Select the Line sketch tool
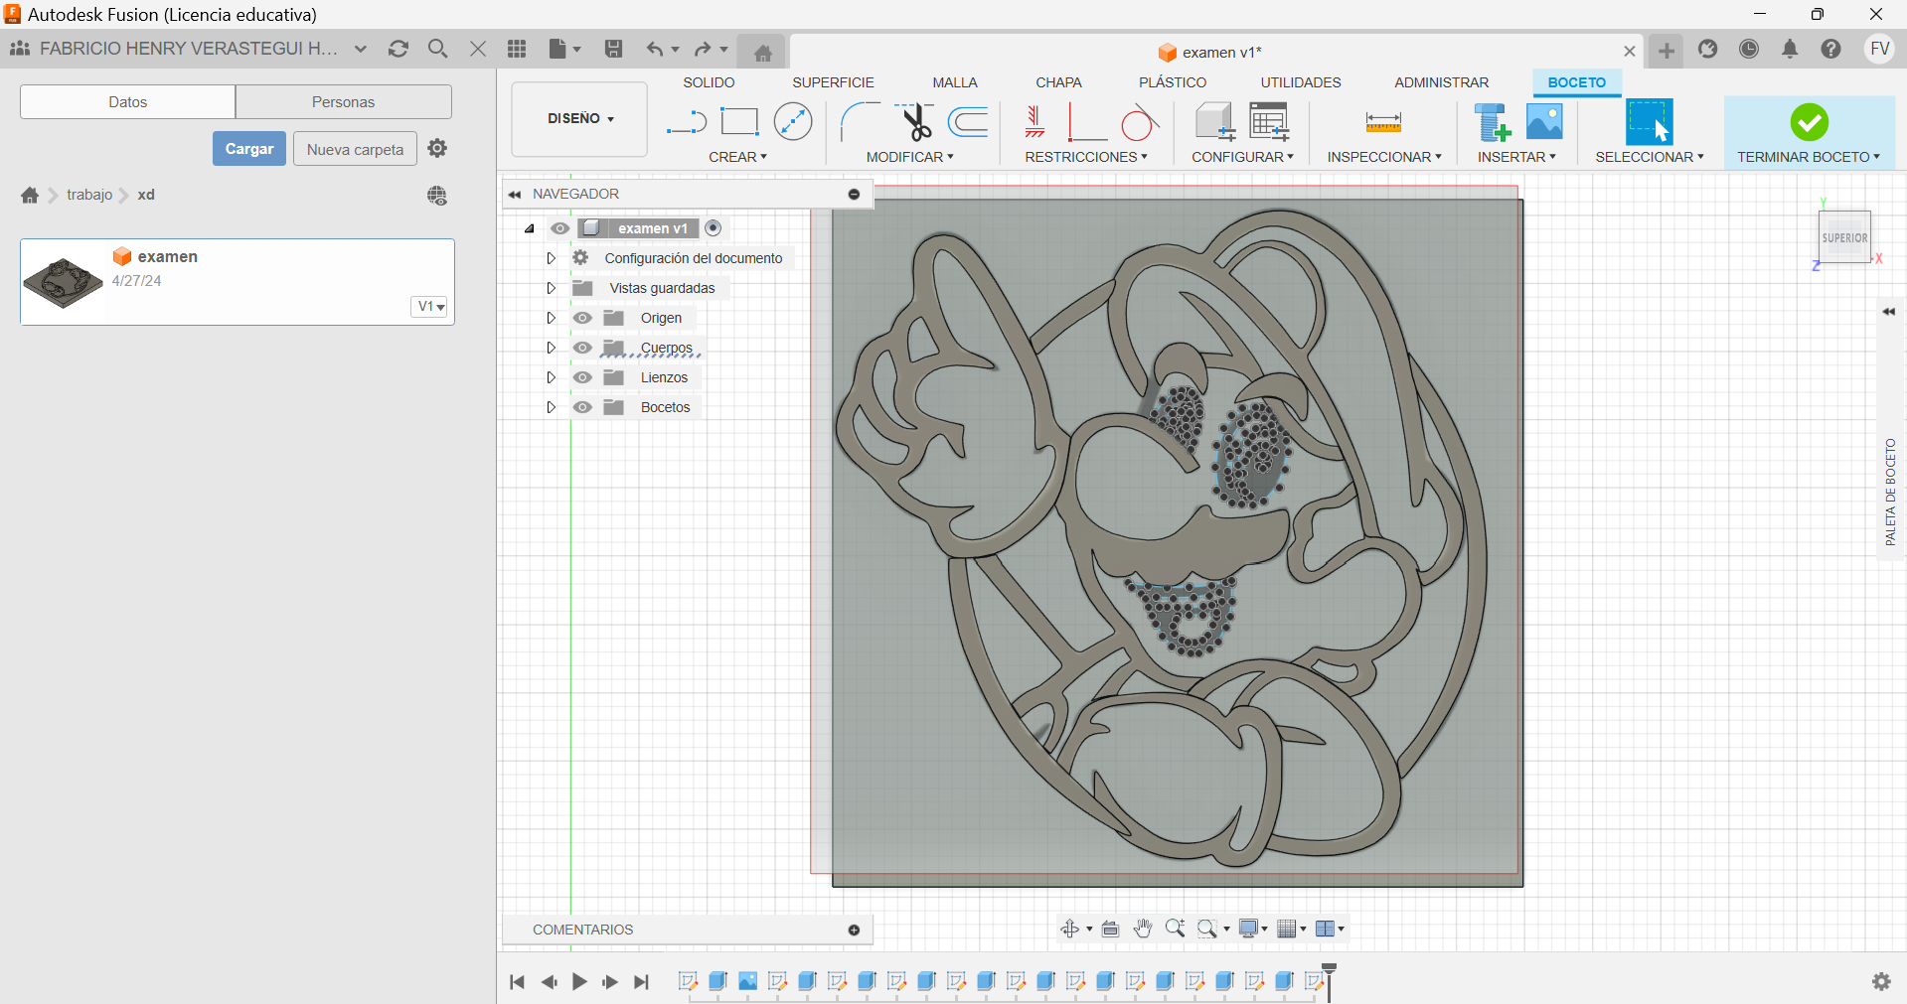Viewport: 1907px width, 1004px height. click(x=686, y=122)
